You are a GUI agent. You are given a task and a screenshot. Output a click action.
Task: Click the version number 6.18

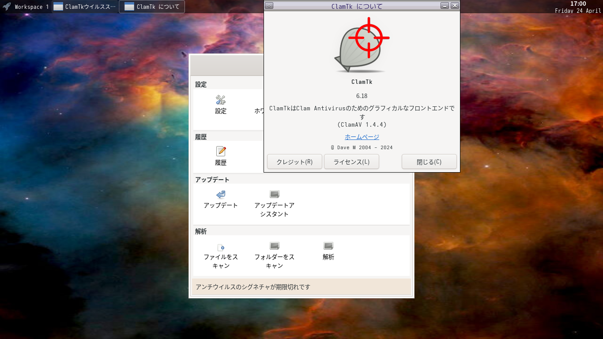coord(362,96)
